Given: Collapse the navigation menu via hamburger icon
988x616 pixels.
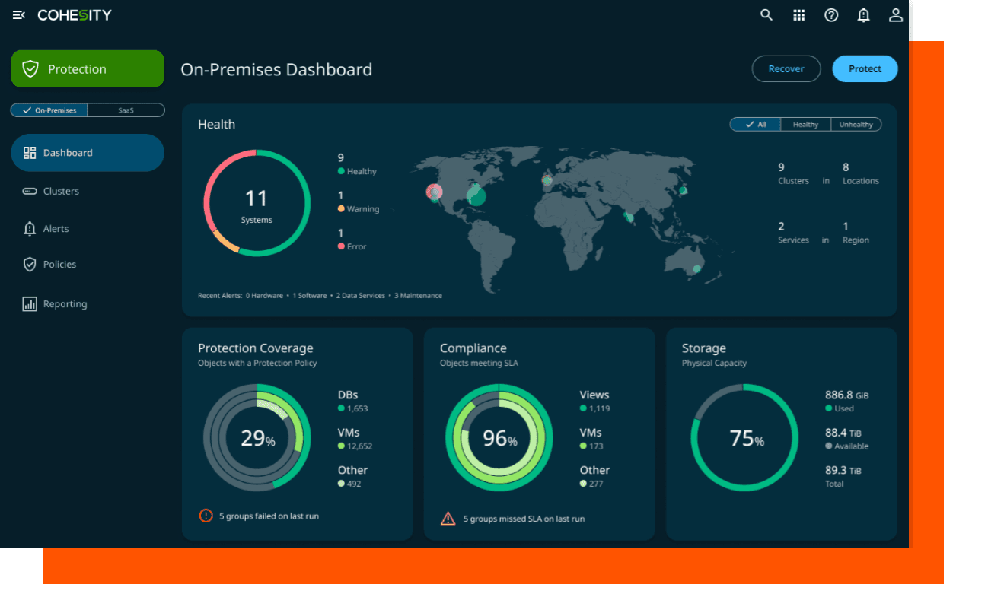Looking at the screenshot, I should point(19,15).
